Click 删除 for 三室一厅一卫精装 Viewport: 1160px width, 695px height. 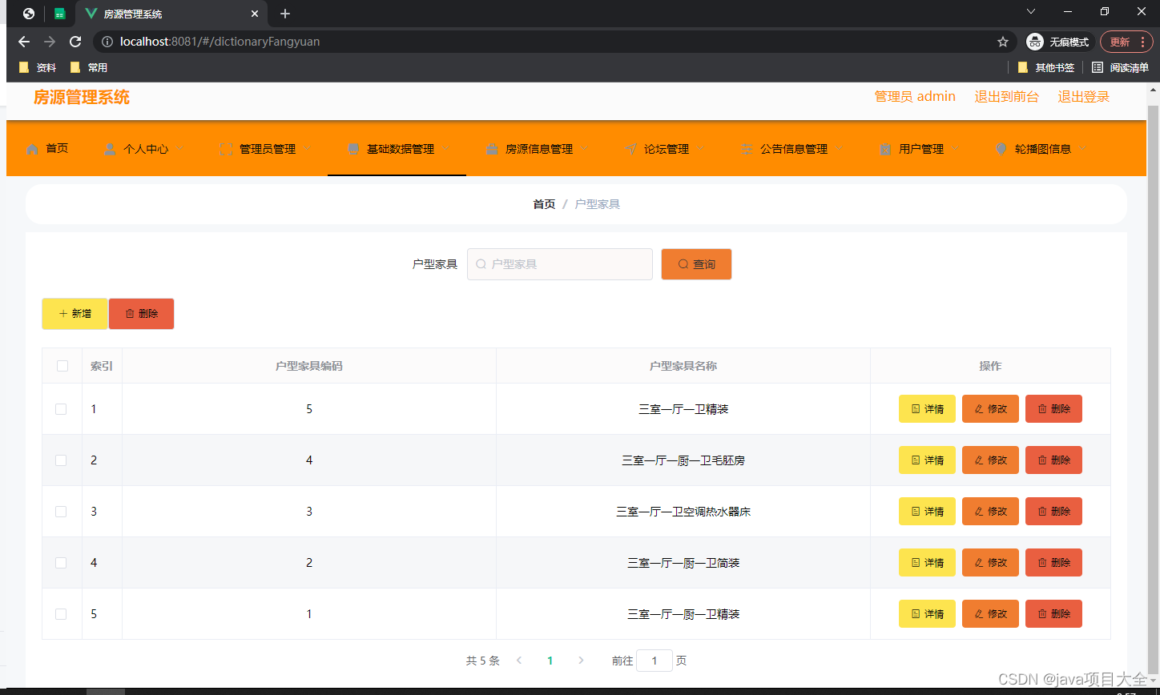[1053, 409]
